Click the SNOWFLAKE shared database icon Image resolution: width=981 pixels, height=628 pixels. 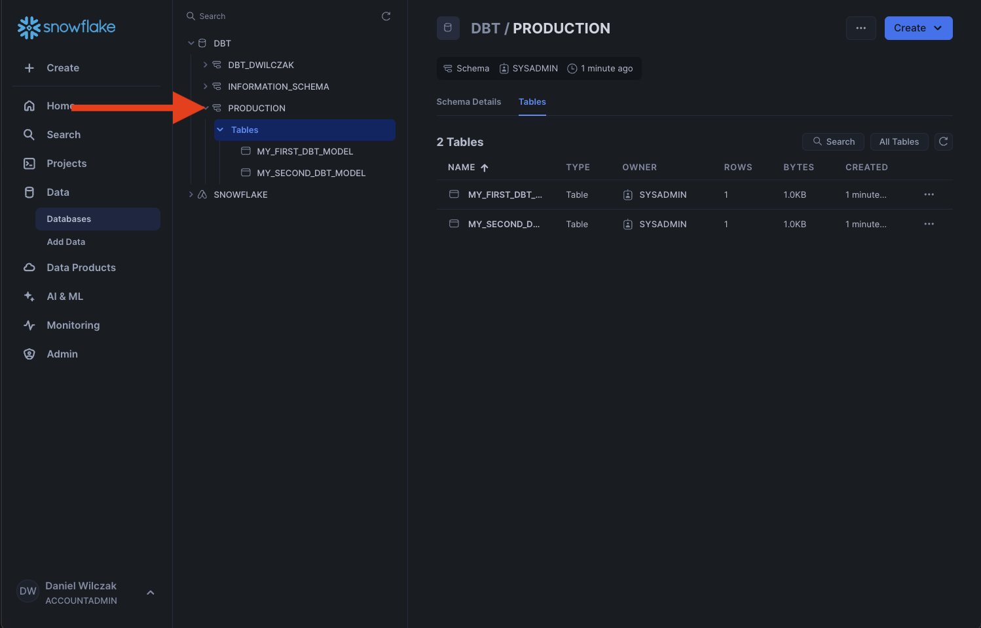202,194
